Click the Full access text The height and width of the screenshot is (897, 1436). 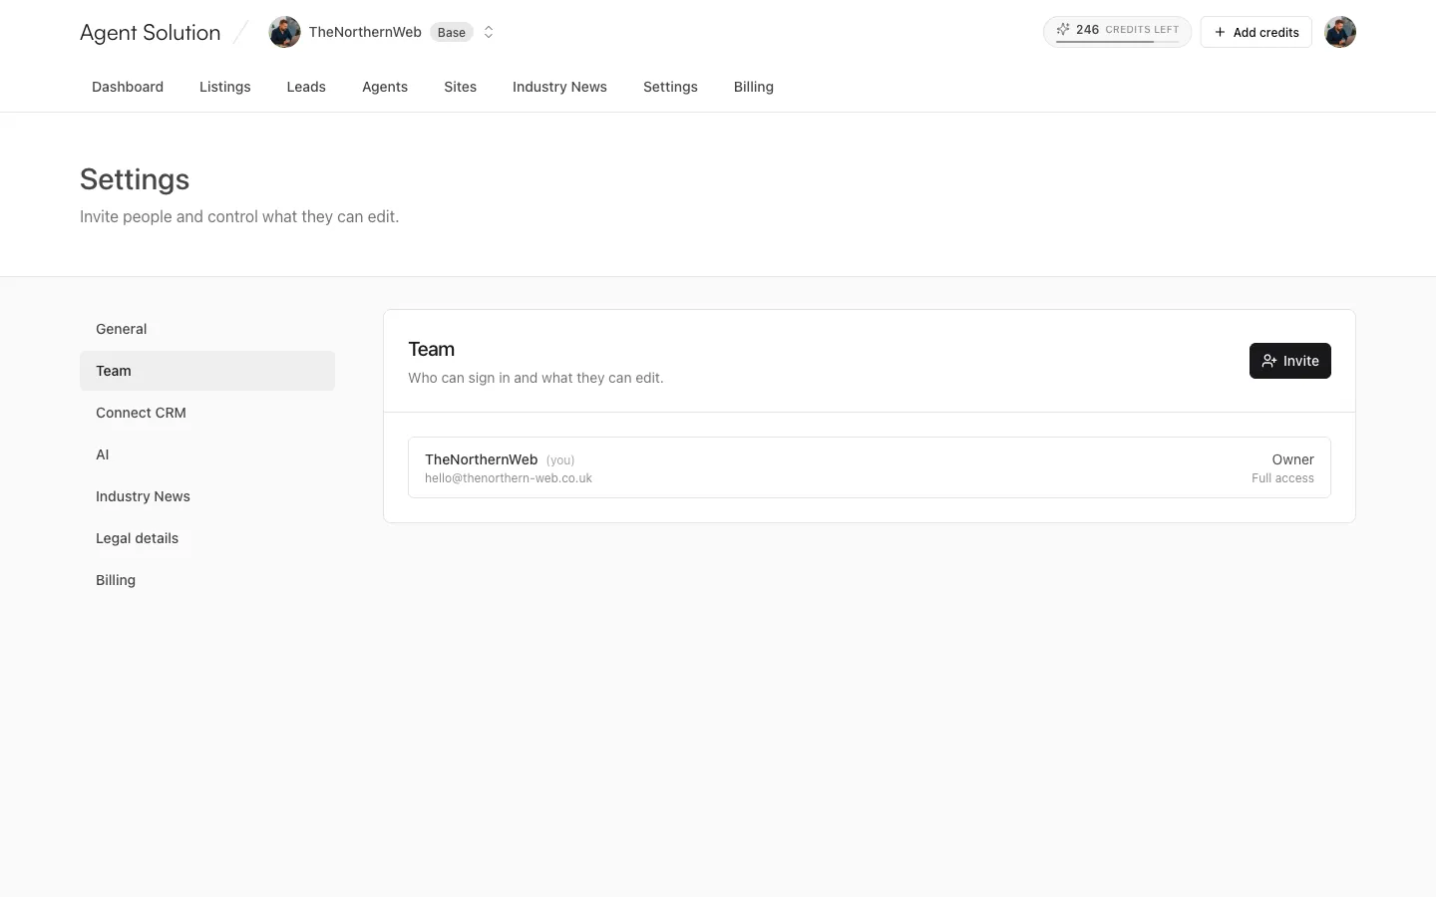[1282, 478]
